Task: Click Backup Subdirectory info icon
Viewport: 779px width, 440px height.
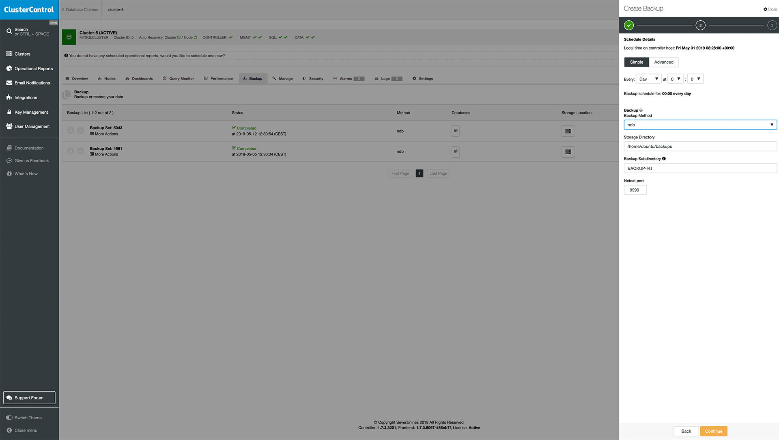Action: pos(664,159)
